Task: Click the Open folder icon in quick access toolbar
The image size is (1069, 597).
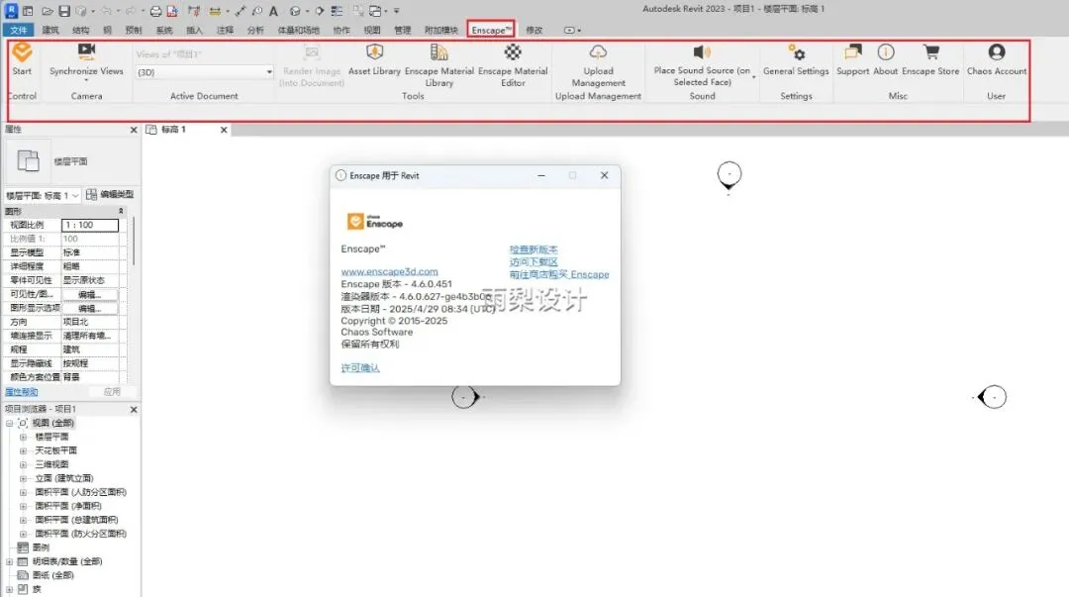Action: (x=48, y=11)
